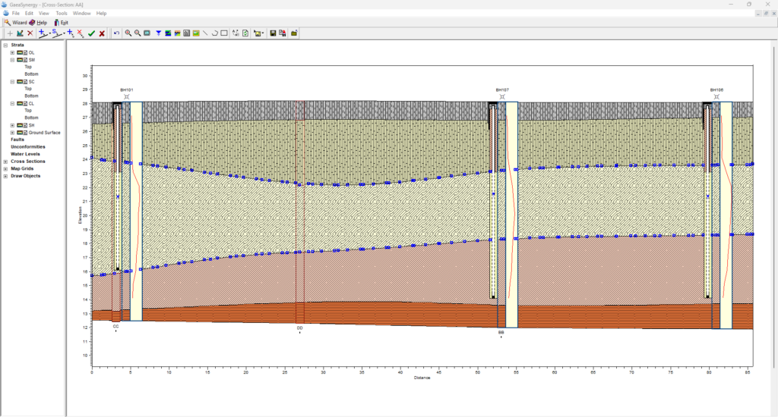
Task: Click the undo arrow icon
Action: pos(116,33)
